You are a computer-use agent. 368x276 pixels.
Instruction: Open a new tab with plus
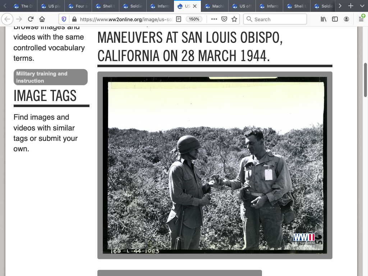(351, 6)
